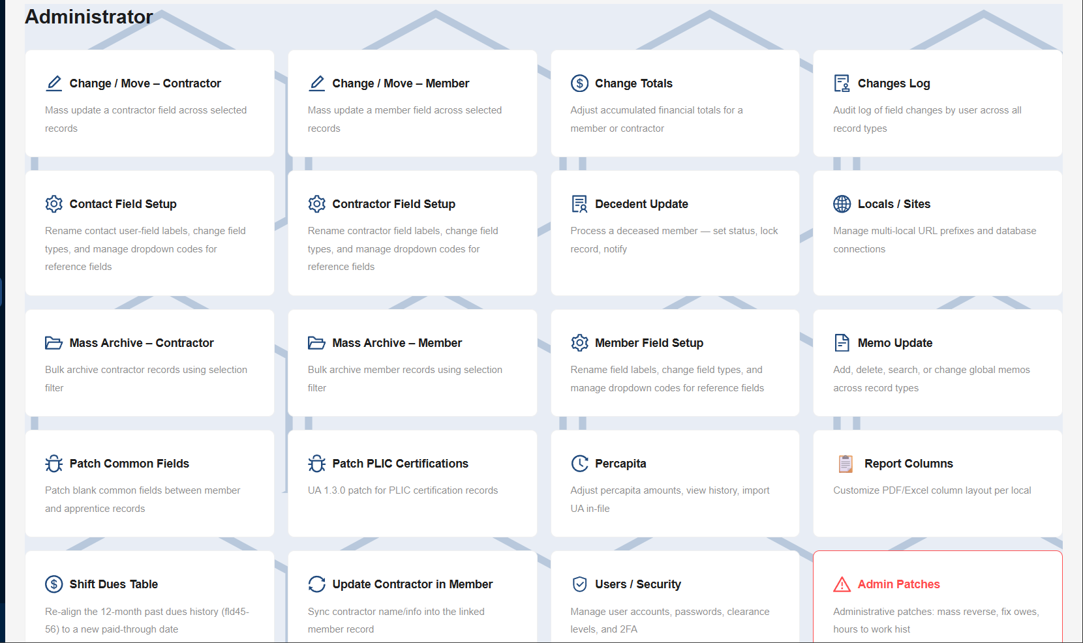Click the bug icon for Patch Common Fields

pyautogui.click(x=54, y=464)
